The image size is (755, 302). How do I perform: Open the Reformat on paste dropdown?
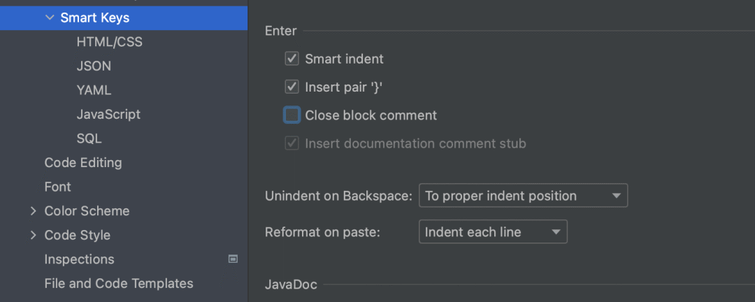[x=493, y=232]
